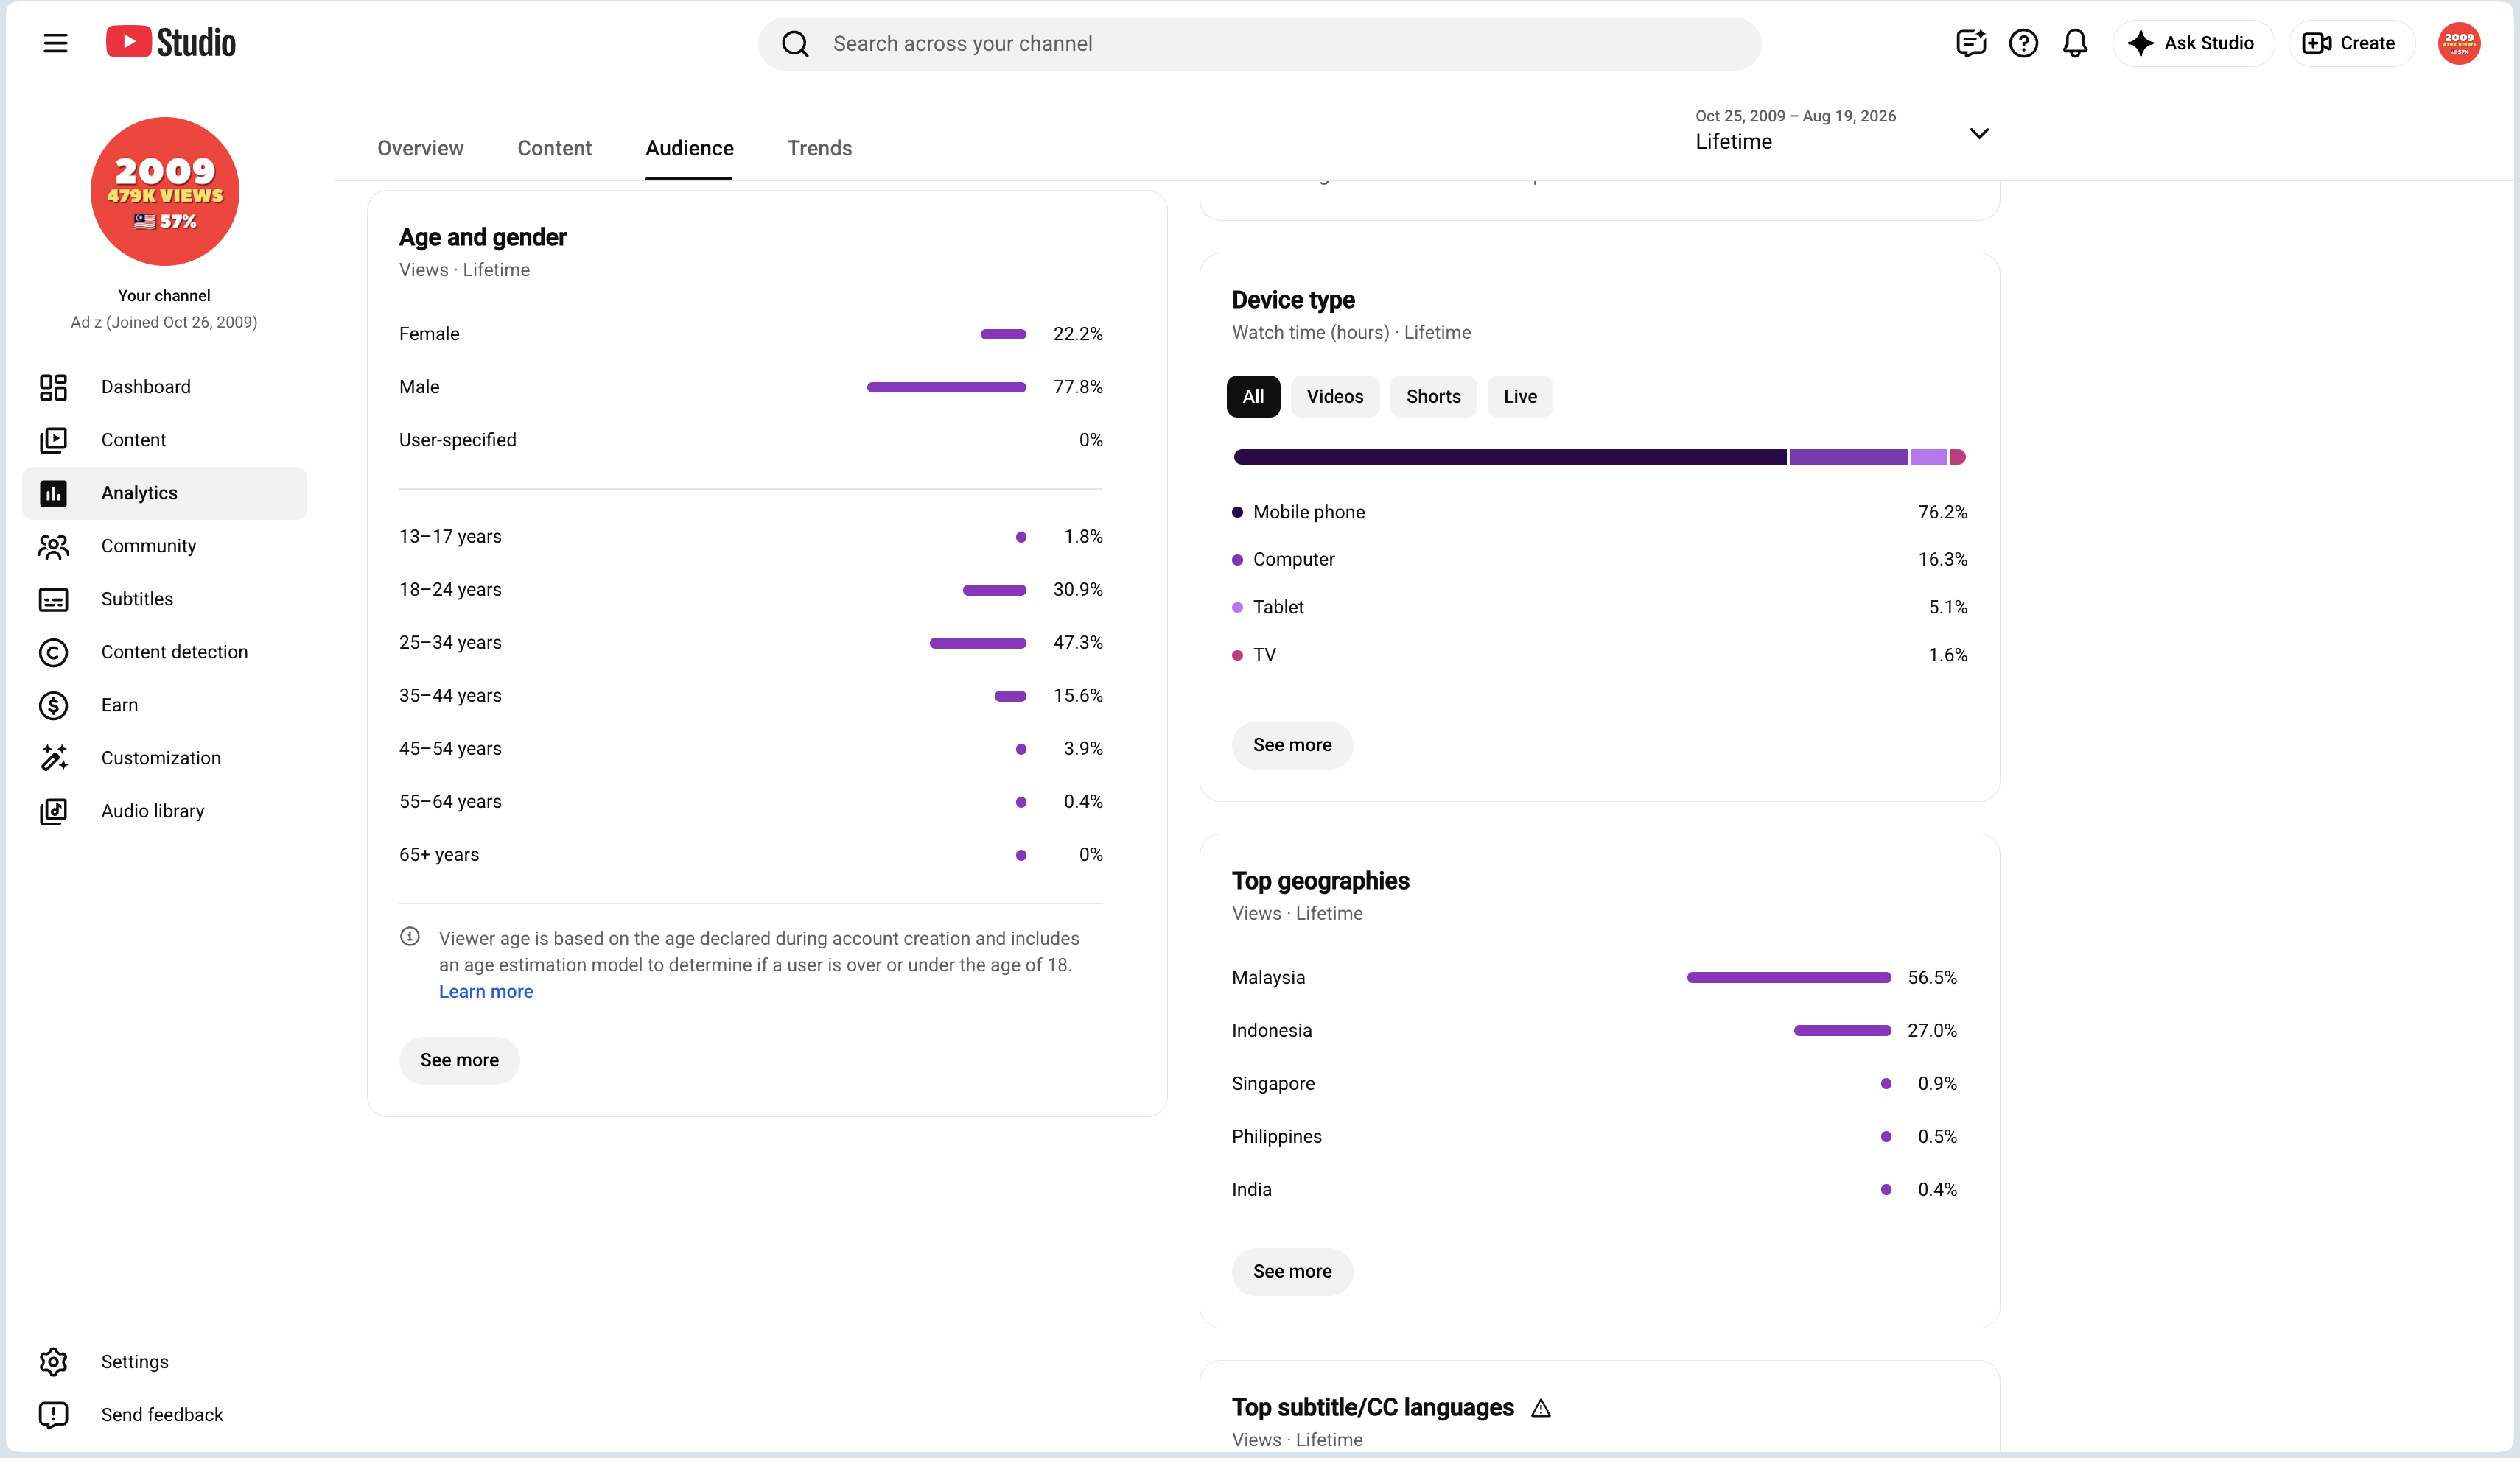The image size is (2520, 1458).
Task: Click the Male gender row label
Action: 419,387
